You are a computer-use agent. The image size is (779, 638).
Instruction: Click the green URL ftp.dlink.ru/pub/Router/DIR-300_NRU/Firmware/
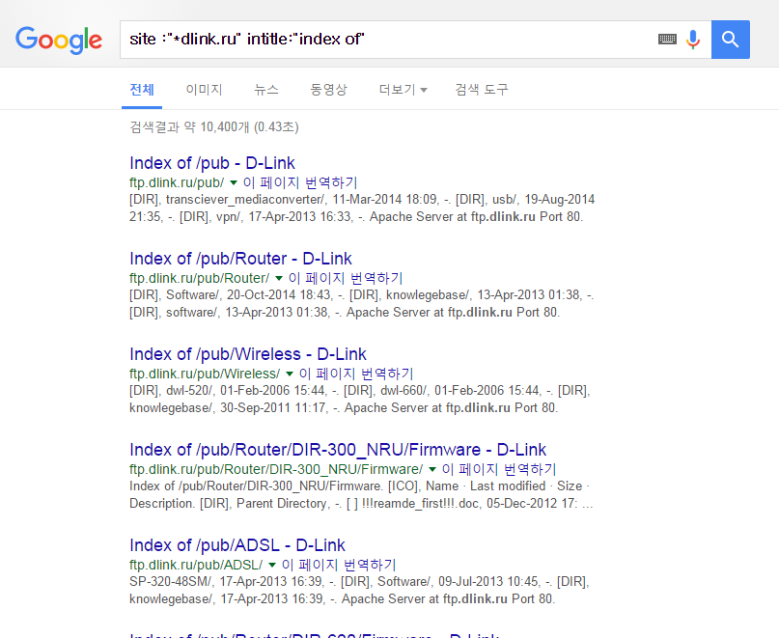(x=276, y=469)
